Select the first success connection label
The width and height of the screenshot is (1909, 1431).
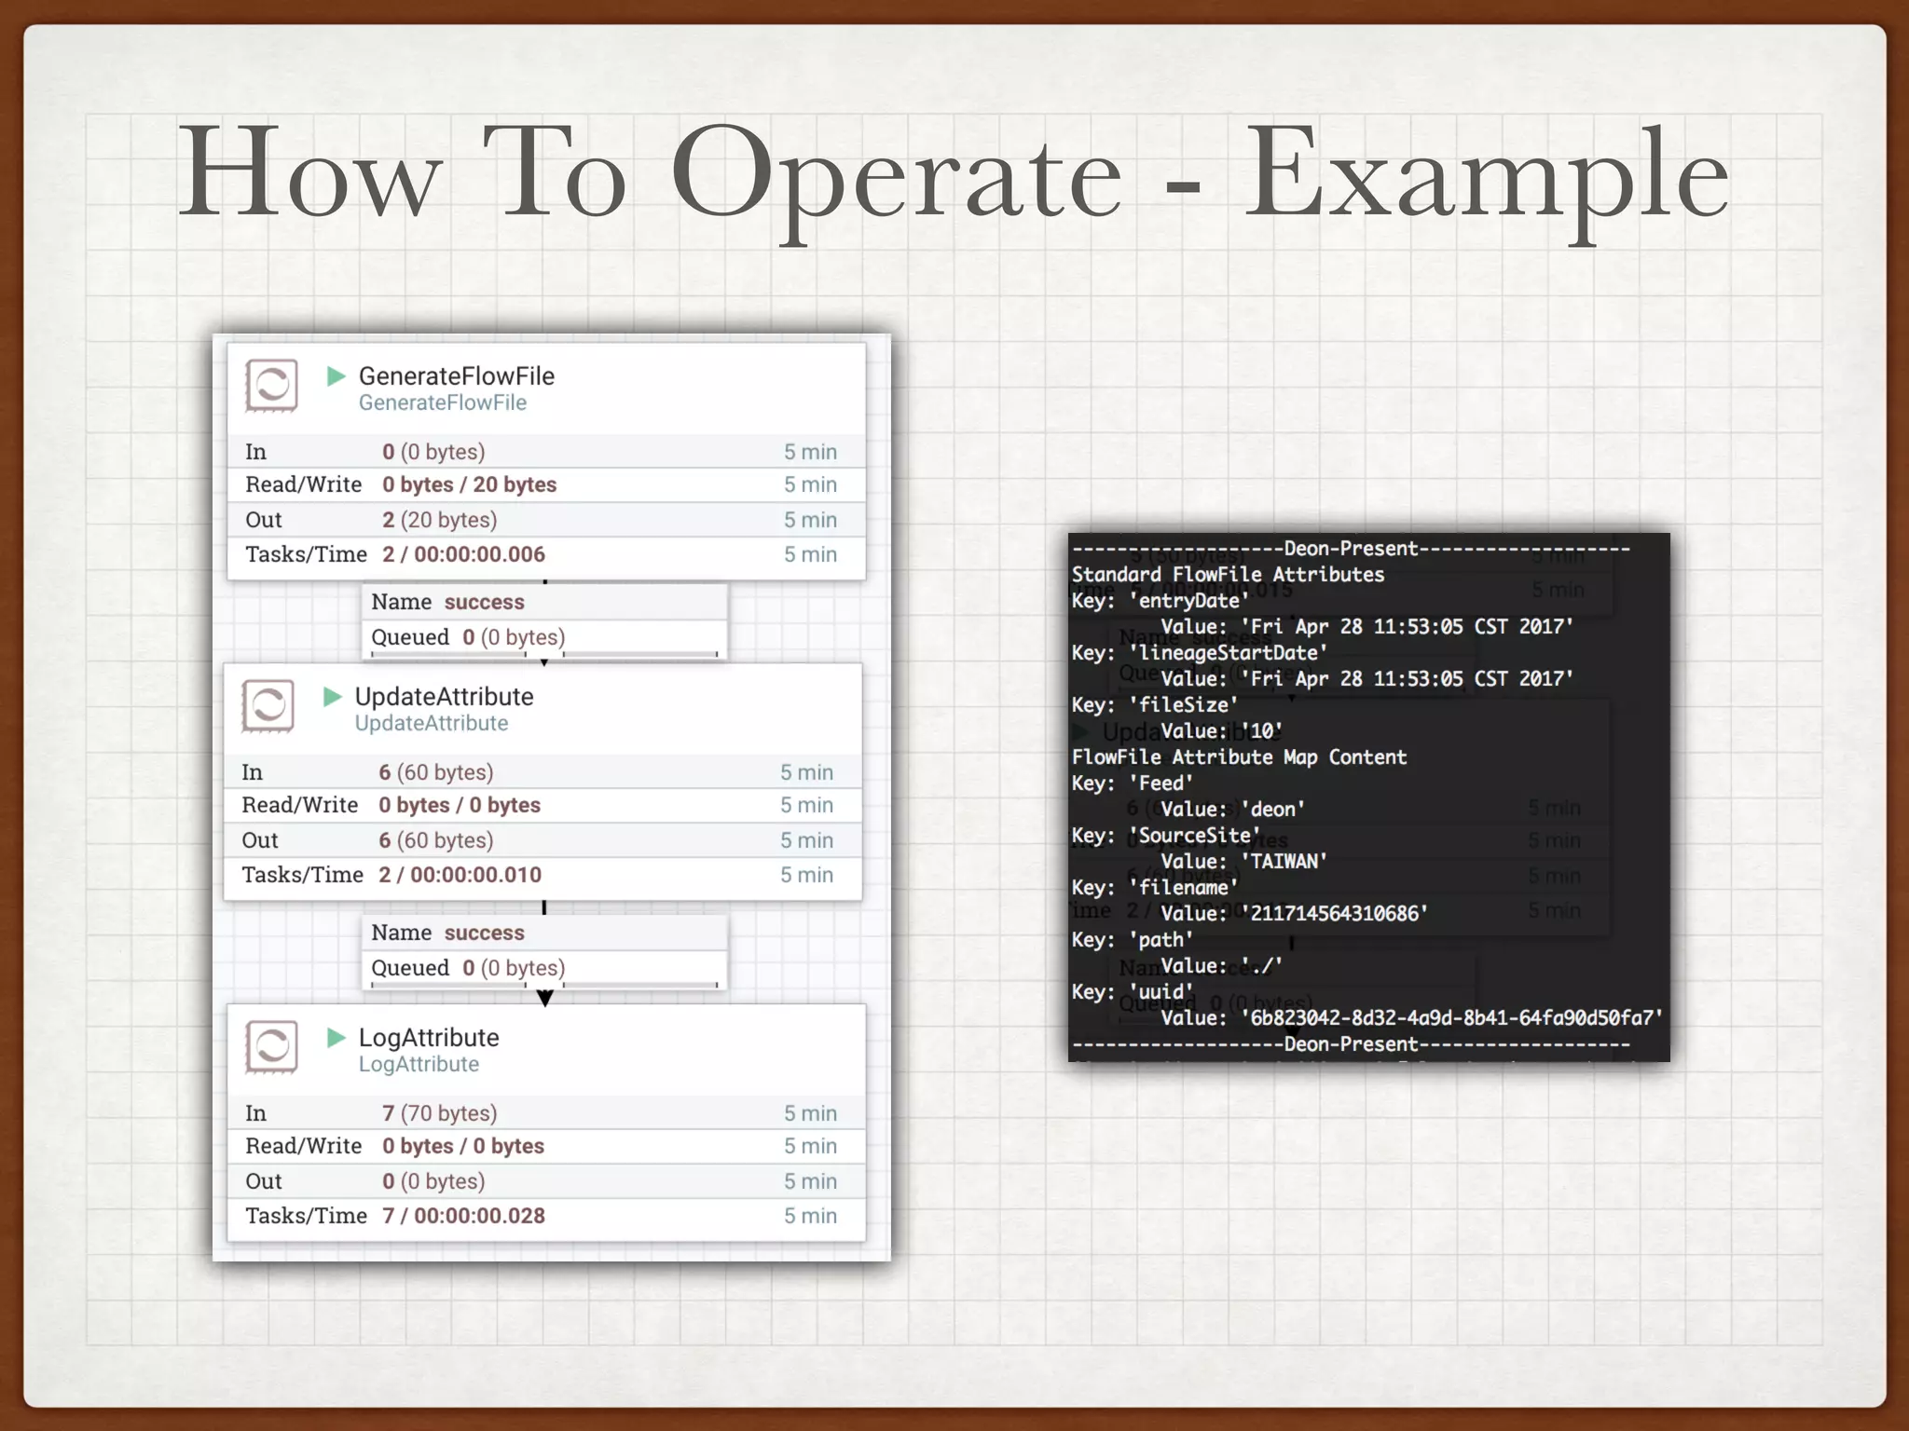point(484,602)
